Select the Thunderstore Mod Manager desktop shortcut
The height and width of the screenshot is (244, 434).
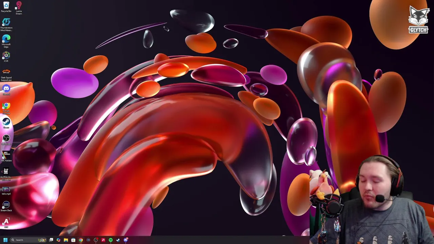click(6, 25)
